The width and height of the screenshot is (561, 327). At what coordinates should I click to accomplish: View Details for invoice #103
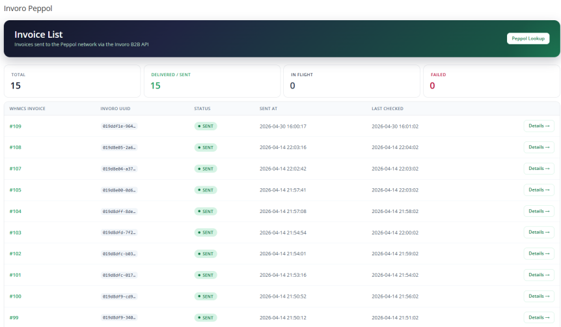click(539, 233)
